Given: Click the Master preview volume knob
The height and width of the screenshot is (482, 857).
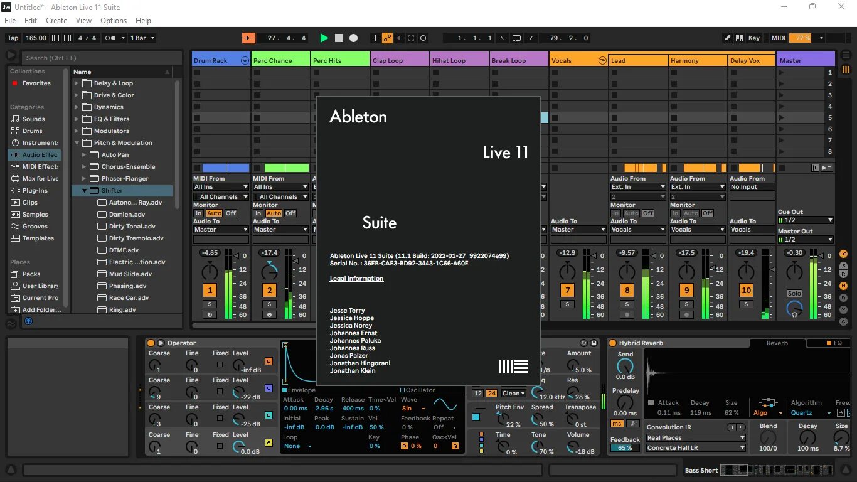Looking at the screenshot, I should [794, 308].
